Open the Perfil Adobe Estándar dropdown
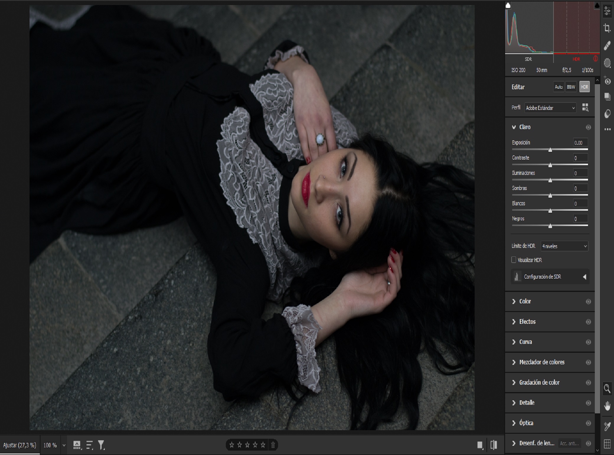 [x=550, y=108]
